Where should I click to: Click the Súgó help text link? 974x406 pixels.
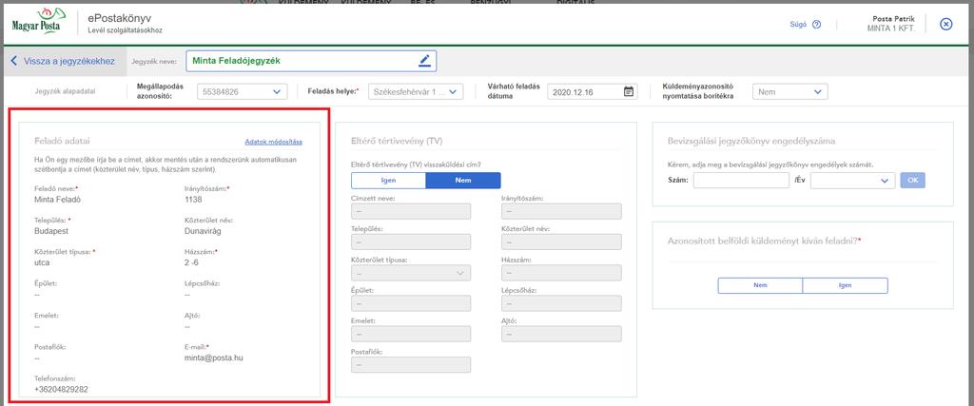coord(798,25)
